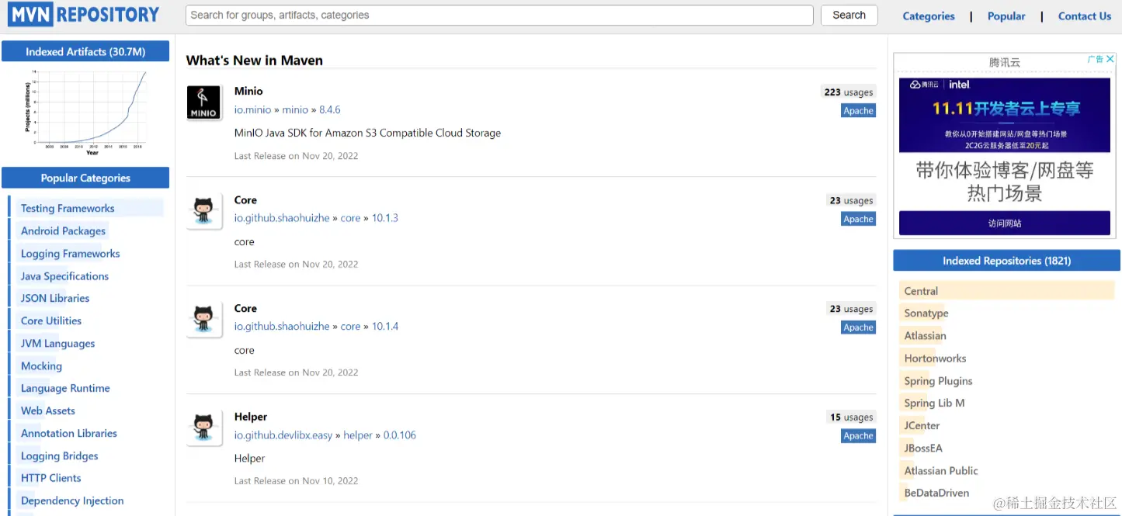Open the Indexed Artifacts (30.7M) header
This screenshot has height=516, width=1122.
(85, 51)
